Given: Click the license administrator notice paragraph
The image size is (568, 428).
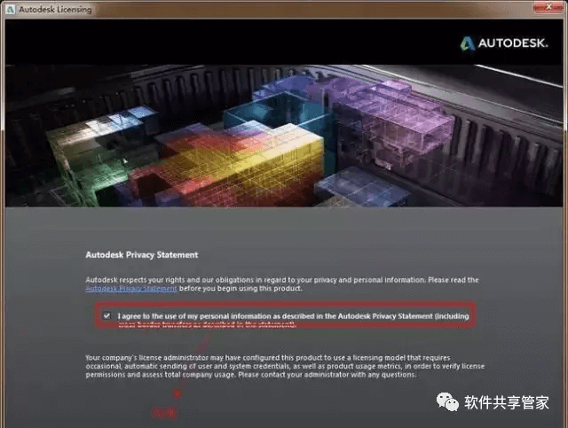Looking at the screenshot, I should [285, 366].
